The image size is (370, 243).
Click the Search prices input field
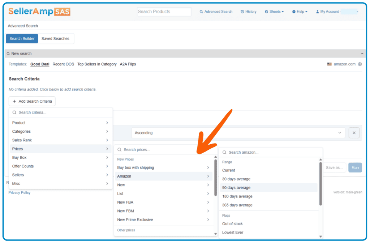click(165, 150)
